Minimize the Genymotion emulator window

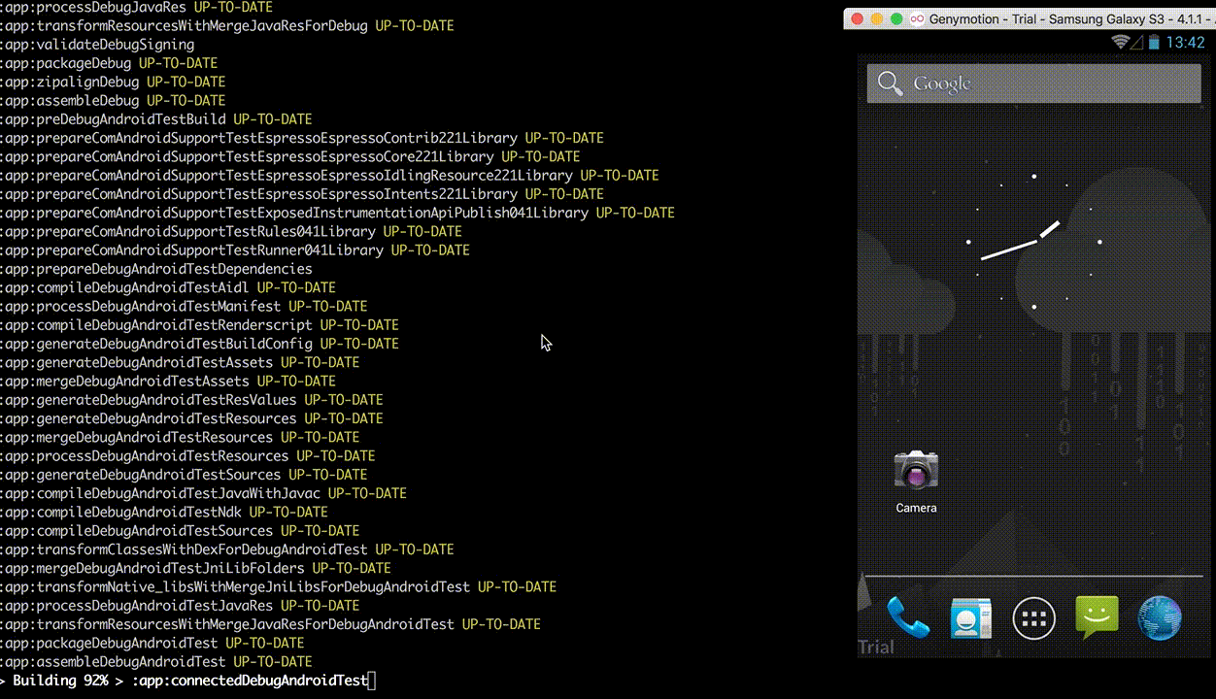click(x=877, y=18)
